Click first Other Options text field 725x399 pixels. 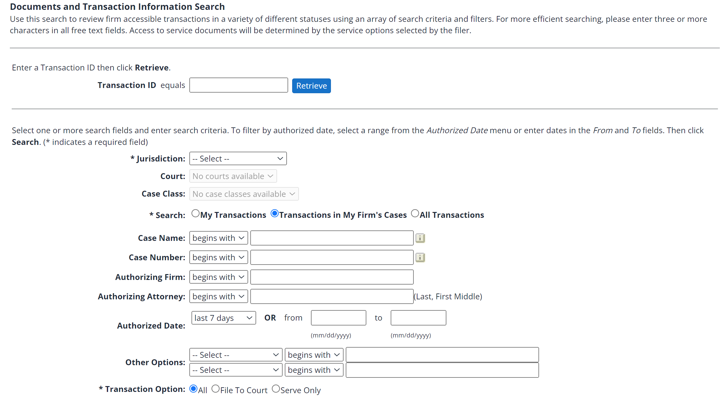click(442, 355)
